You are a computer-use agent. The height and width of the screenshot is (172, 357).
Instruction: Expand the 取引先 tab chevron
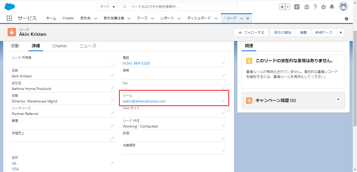[95, 18]
